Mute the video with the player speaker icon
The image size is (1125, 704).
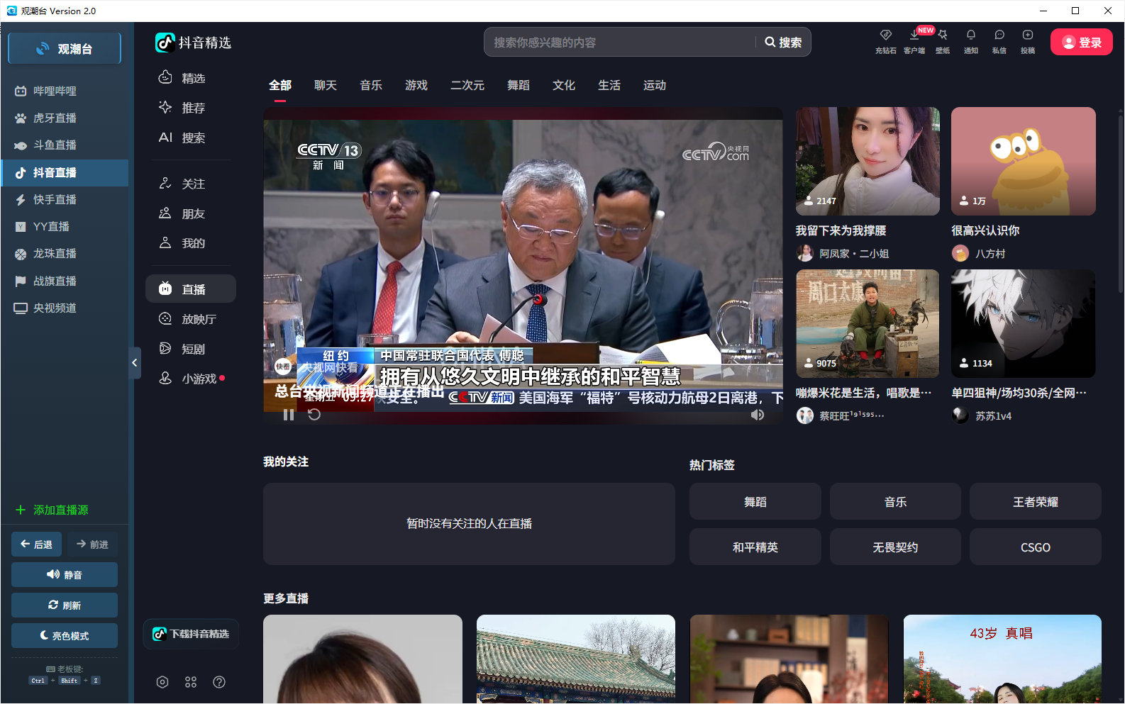click(x=758, y=415)
